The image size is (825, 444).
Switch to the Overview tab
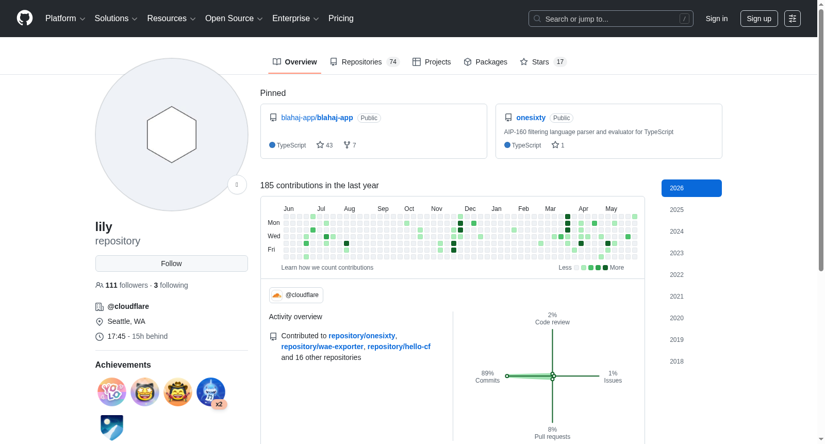tap(295, 62)
